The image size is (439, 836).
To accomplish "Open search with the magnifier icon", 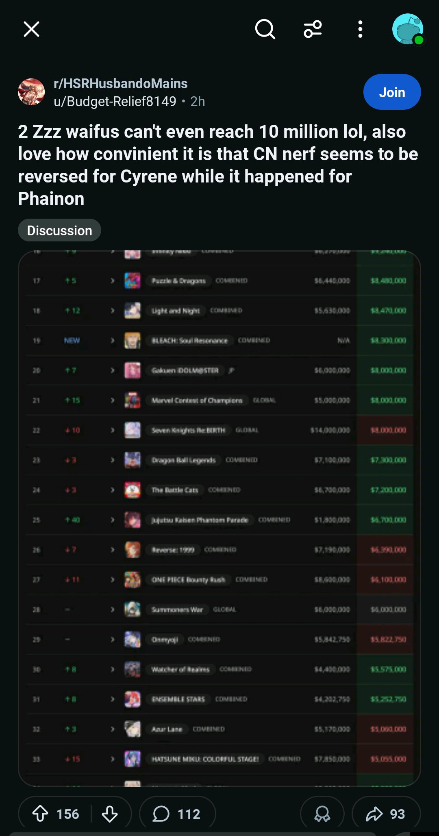I will 265,29.
